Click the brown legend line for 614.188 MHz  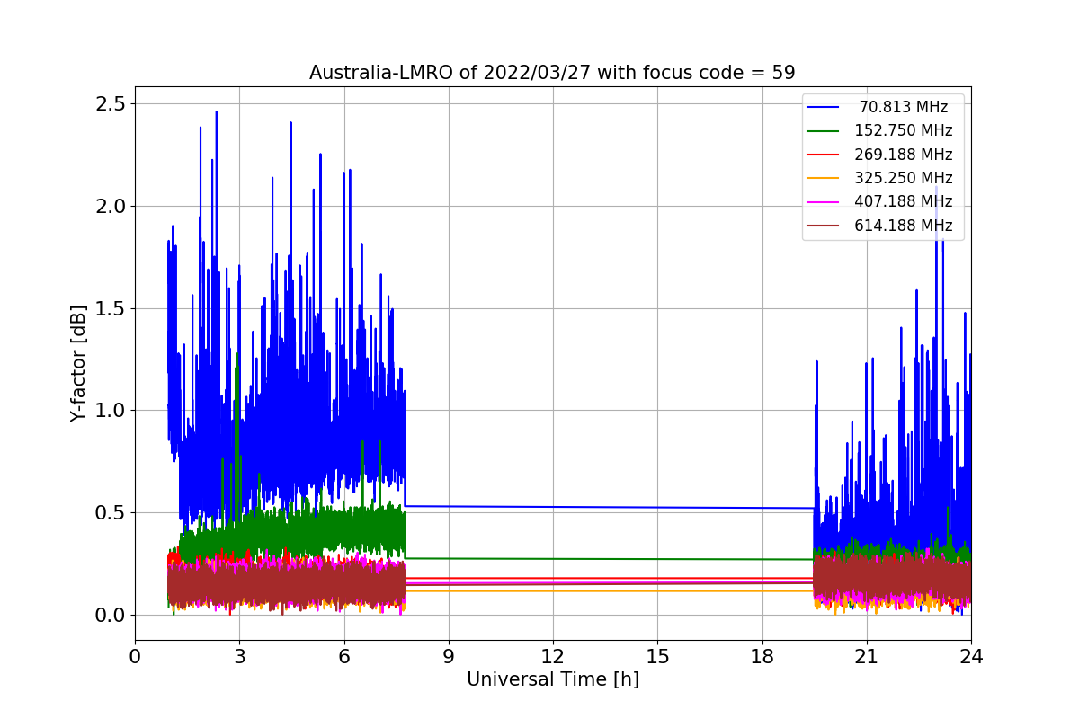(825, 226)
